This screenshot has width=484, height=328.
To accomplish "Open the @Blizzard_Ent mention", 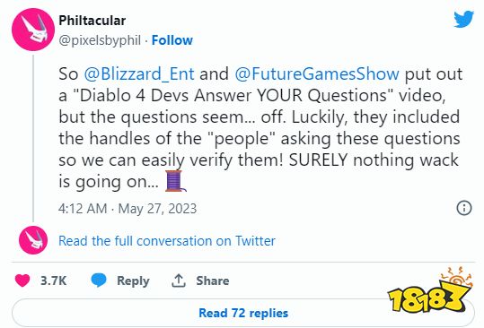I will pos(139,73).
